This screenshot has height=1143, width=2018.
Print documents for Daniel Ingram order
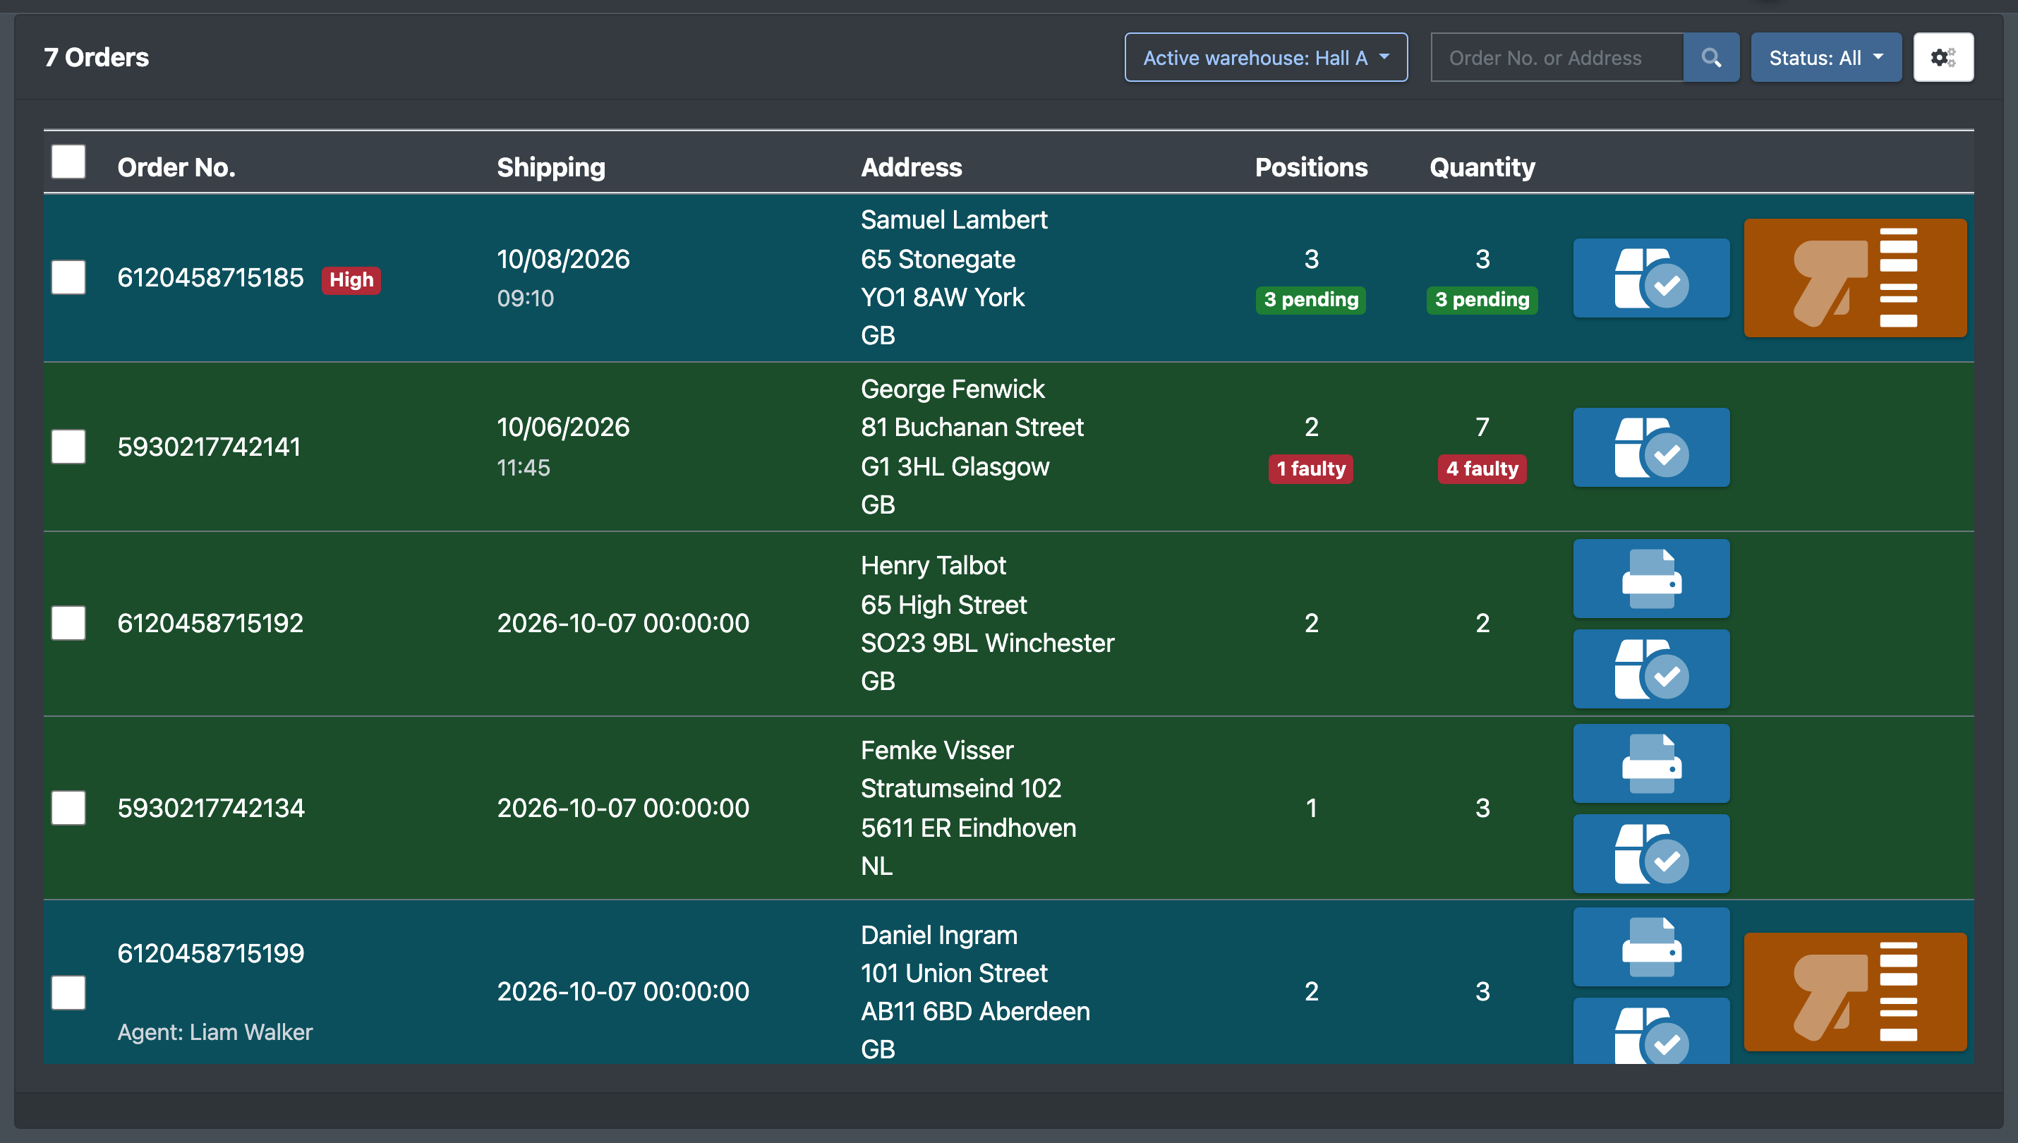point(1652,947)
